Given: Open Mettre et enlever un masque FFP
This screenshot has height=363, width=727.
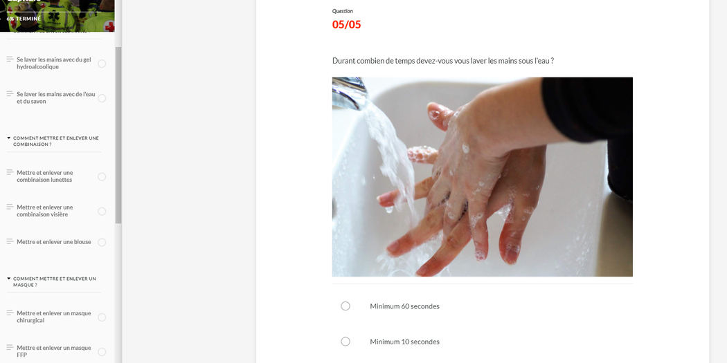Looking at the screenshot, I should 54,351.
